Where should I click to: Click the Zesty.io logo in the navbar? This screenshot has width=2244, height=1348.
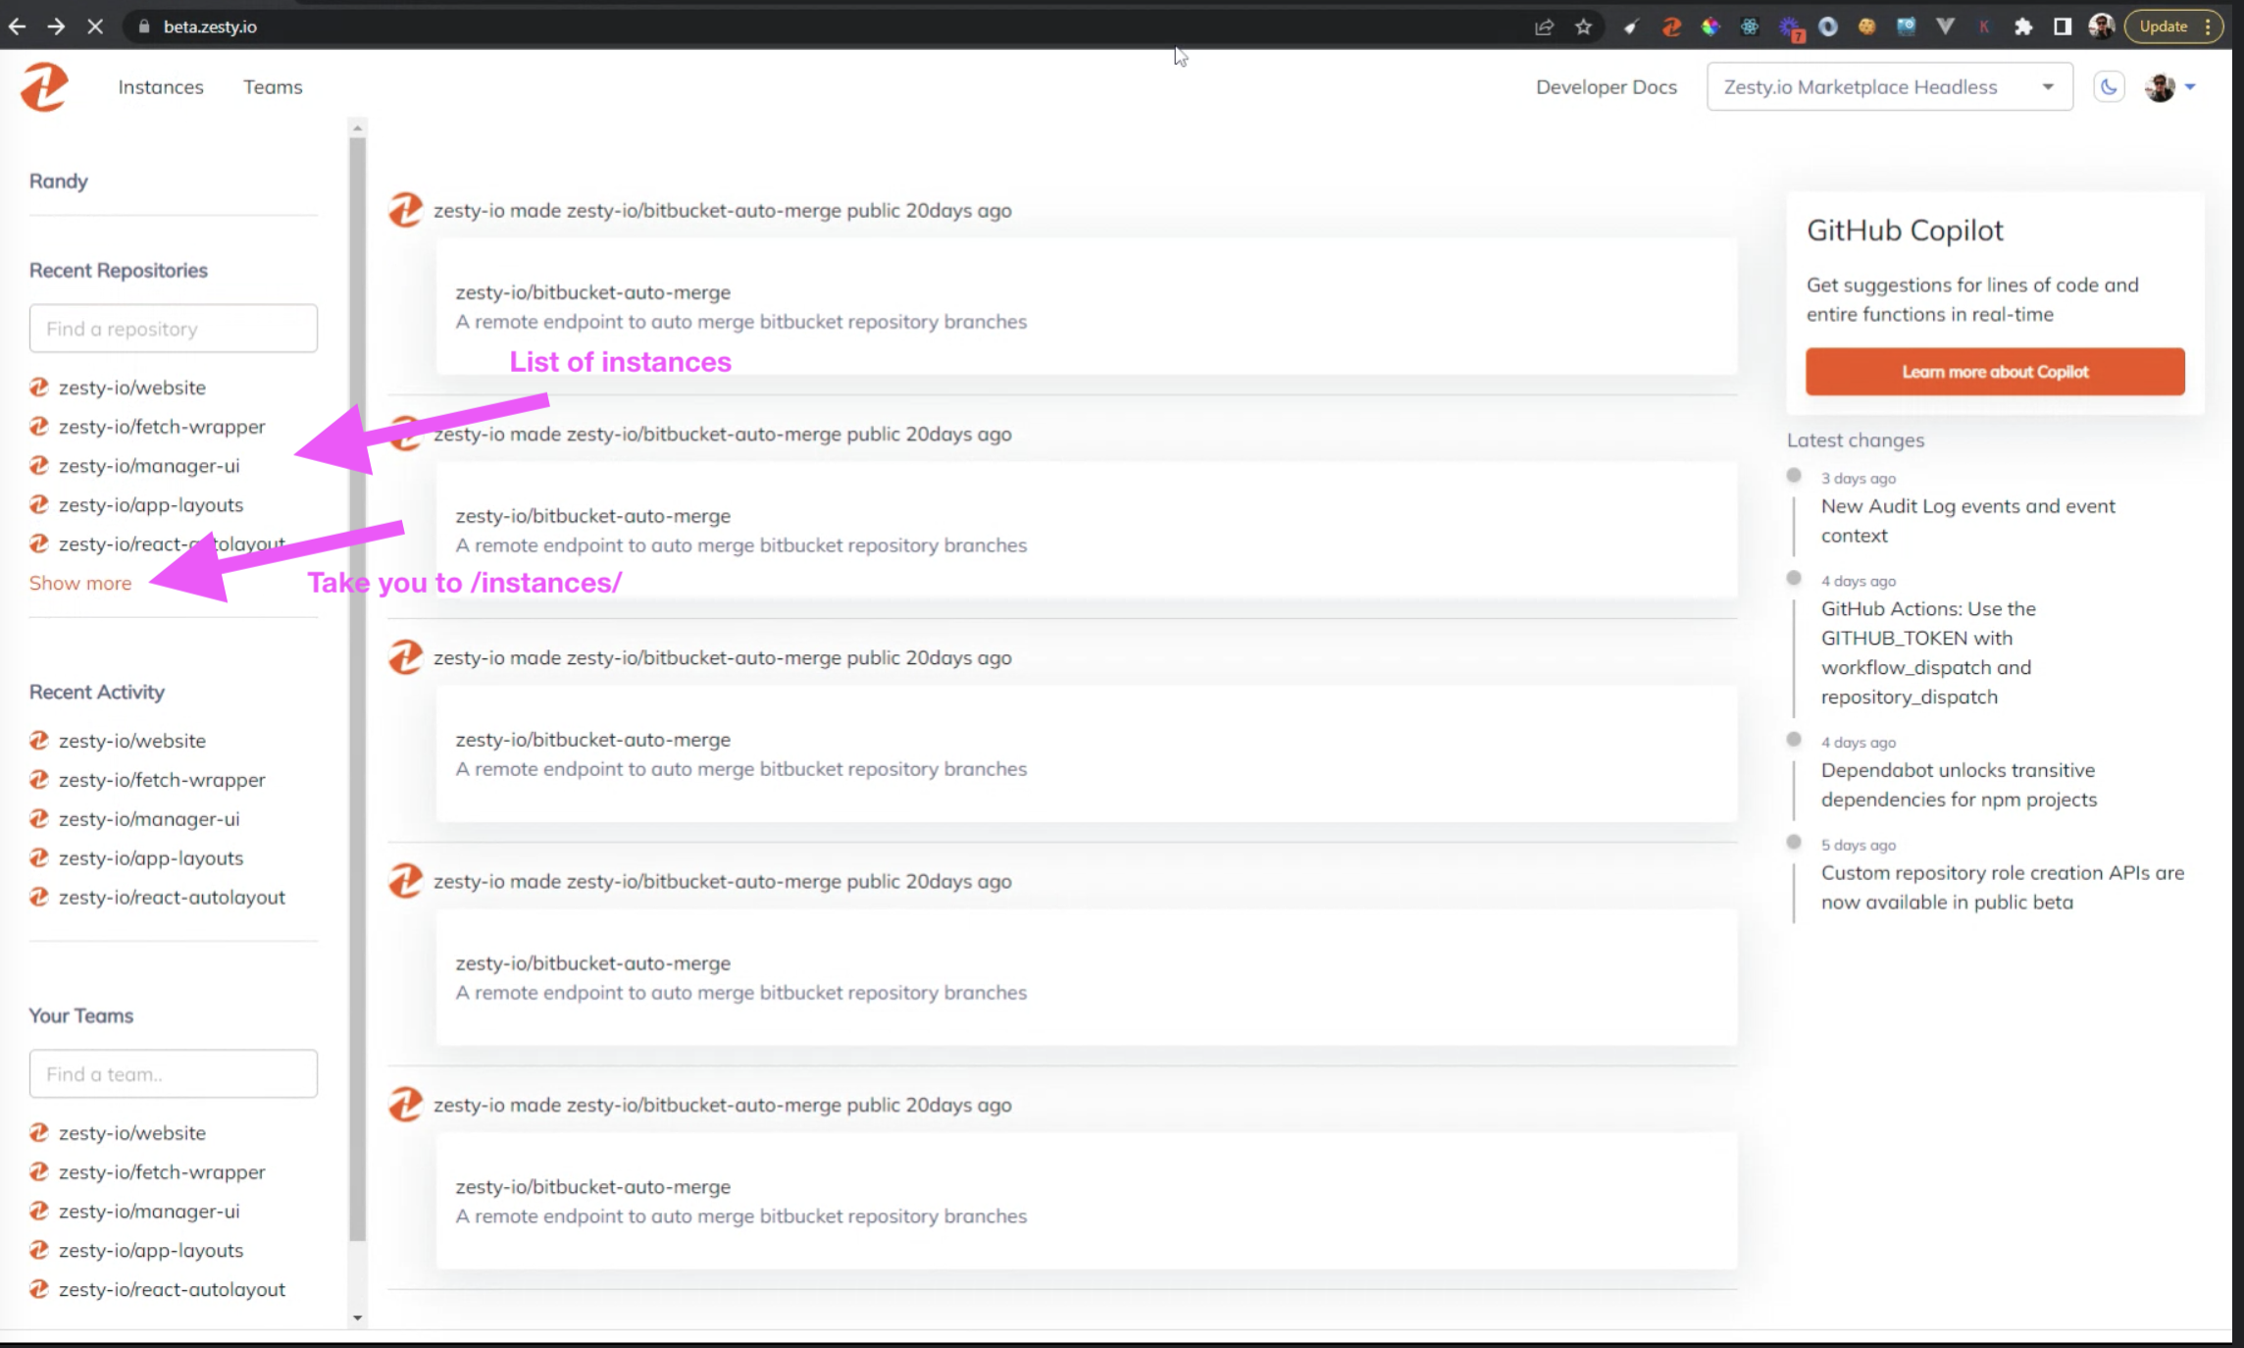click(x=43, y=86)
